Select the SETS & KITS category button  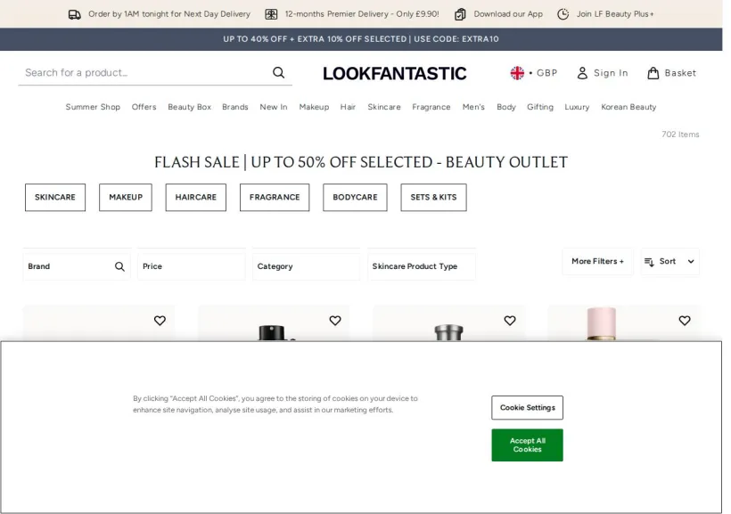(x=433, y=198)
